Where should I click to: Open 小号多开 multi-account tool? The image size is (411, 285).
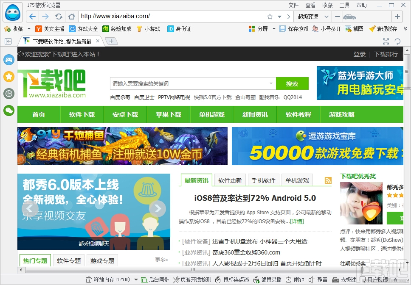(x=327, y=29)
